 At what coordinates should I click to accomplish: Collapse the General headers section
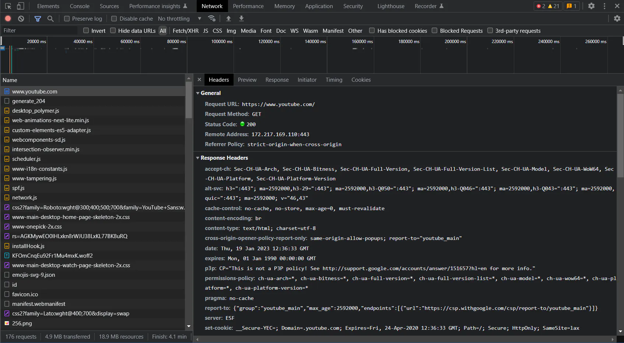coord(198,93)
